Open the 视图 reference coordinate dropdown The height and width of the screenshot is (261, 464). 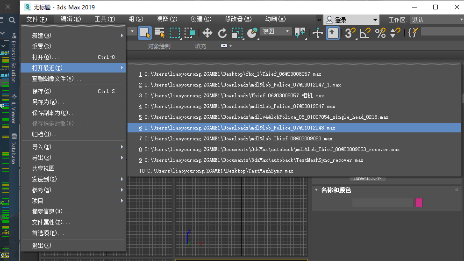click(x=275, y=31)
